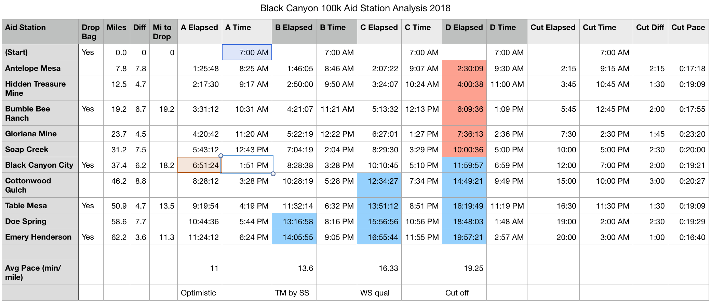Click the top-left selection handle of the selected cell
Image resolution: width=711 pixels, height=304 pixels.
[221, 156]
